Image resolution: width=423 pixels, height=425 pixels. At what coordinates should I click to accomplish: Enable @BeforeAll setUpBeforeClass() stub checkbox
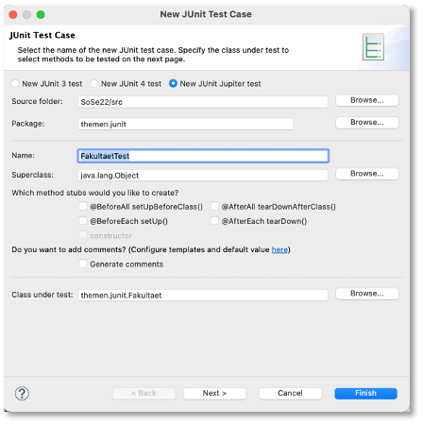coord(83,206)
